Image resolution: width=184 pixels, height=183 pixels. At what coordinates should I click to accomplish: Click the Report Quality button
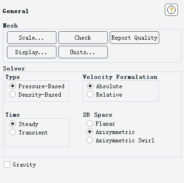tap(134, 38)
